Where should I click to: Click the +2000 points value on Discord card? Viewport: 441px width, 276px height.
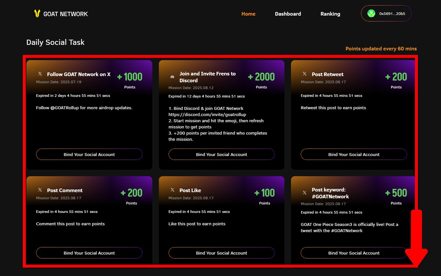tap(261, 77)
